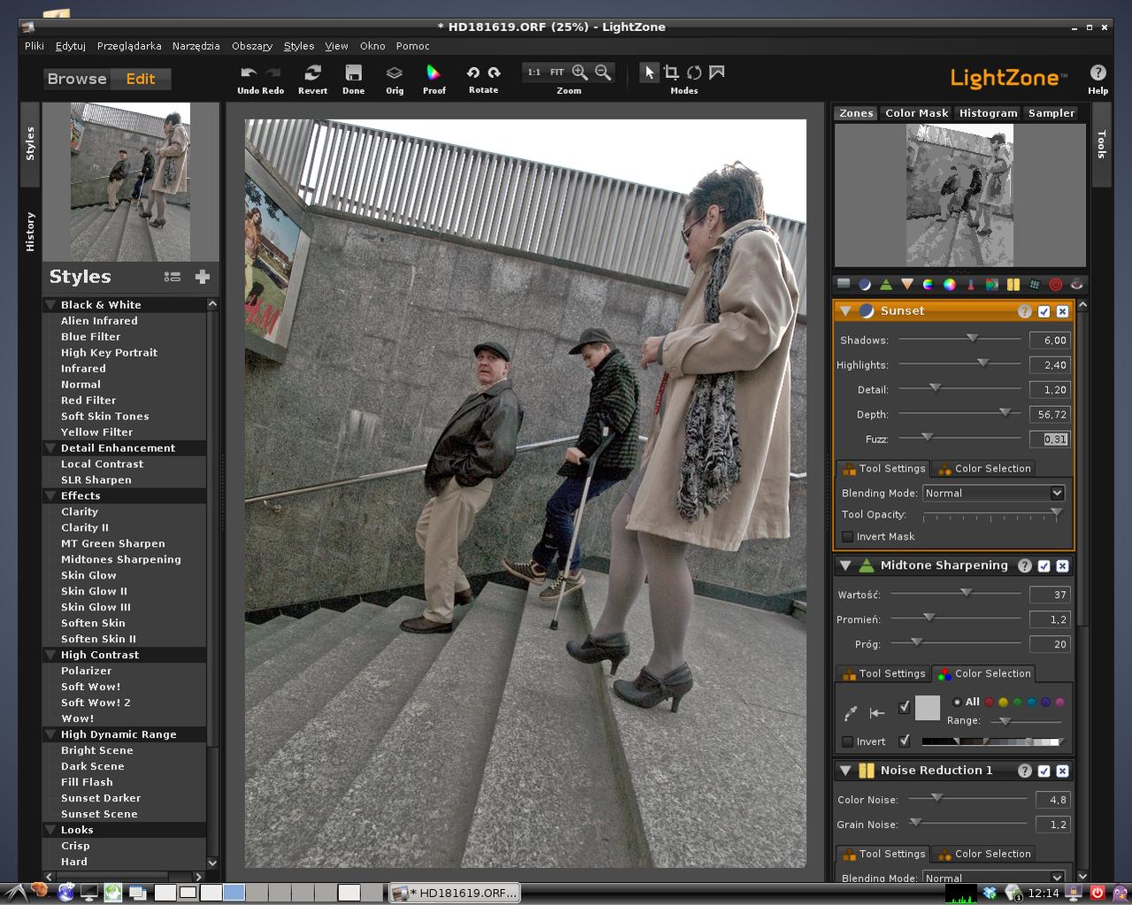
Task: Open the Narzędzia menu
Action: pos(196,46)
